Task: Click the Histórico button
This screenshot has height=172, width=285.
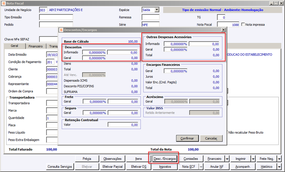Action: pos(266,167)
